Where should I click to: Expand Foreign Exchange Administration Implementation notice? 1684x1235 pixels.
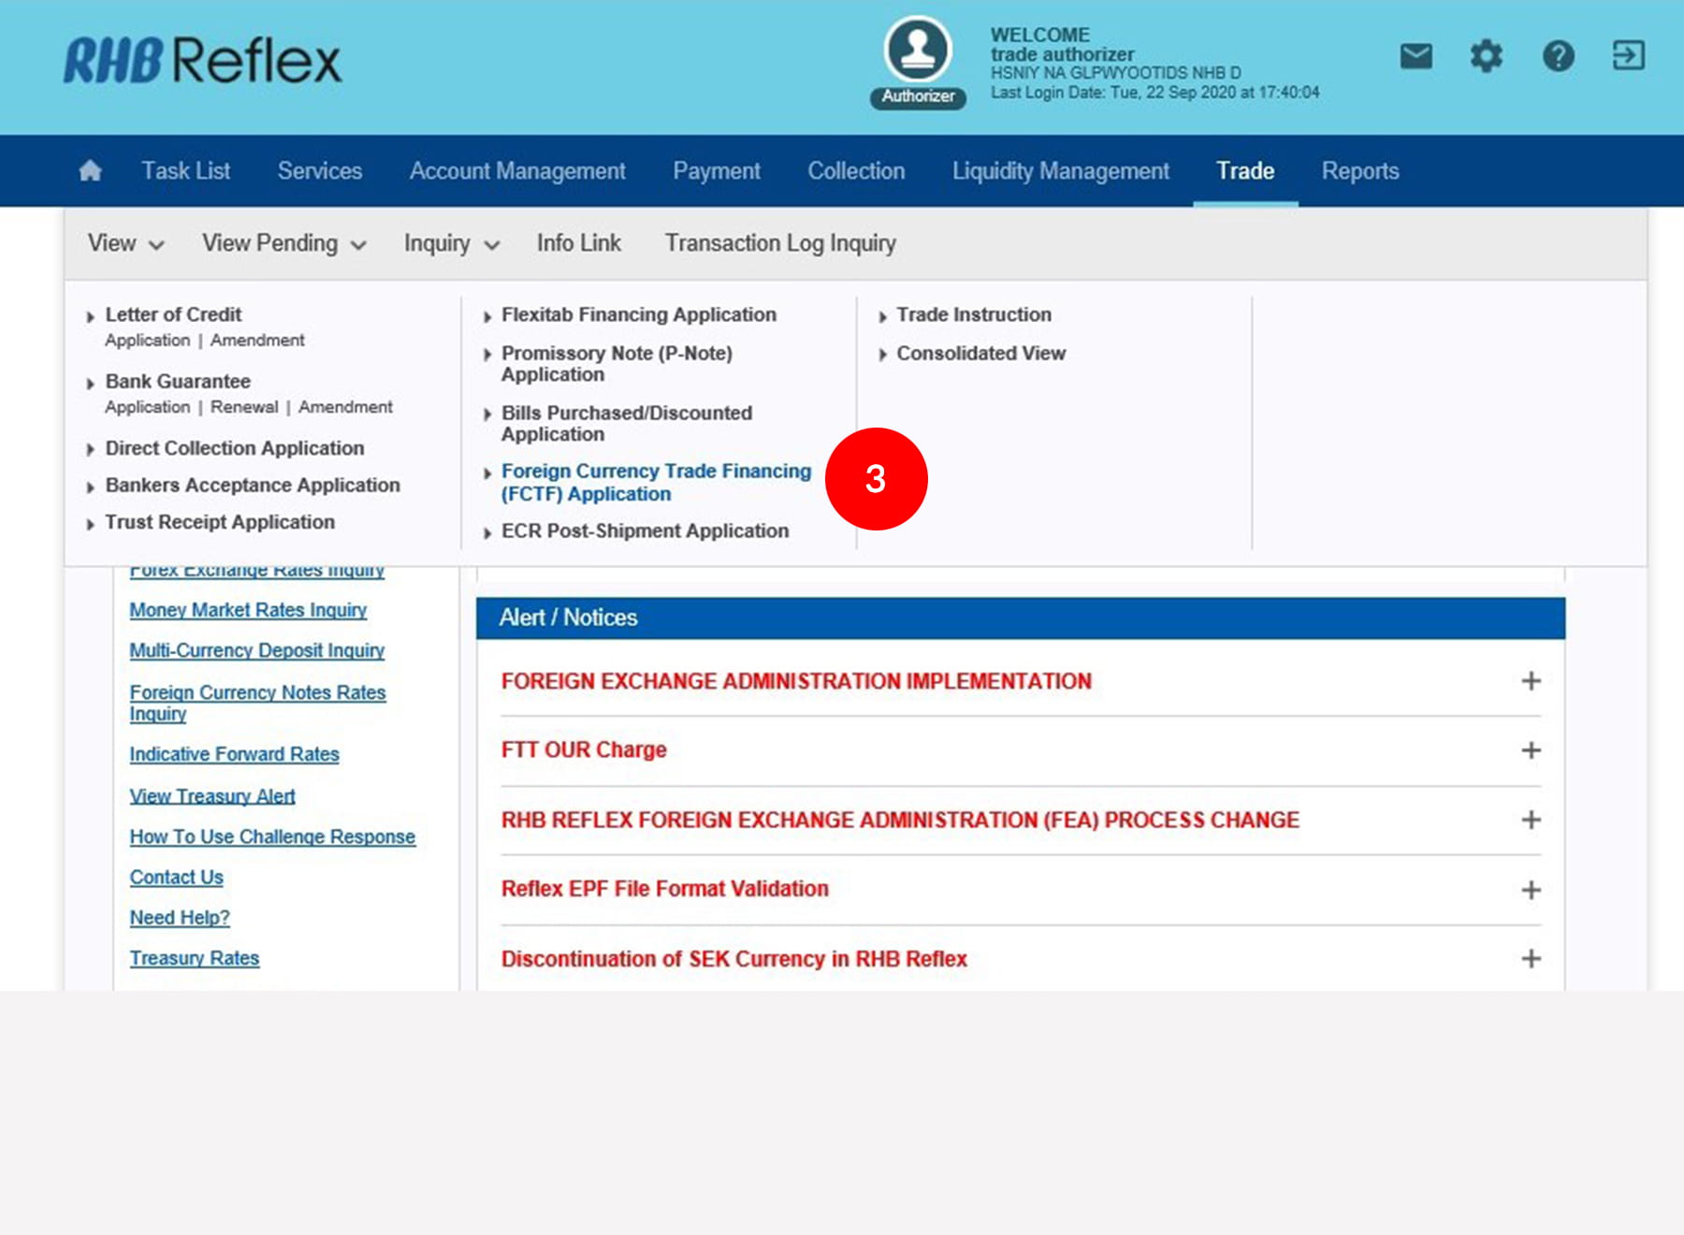point(1531,681)
